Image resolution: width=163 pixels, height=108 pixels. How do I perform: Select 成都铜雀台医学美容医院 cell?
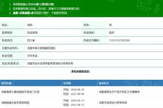[x=15, y=103]
